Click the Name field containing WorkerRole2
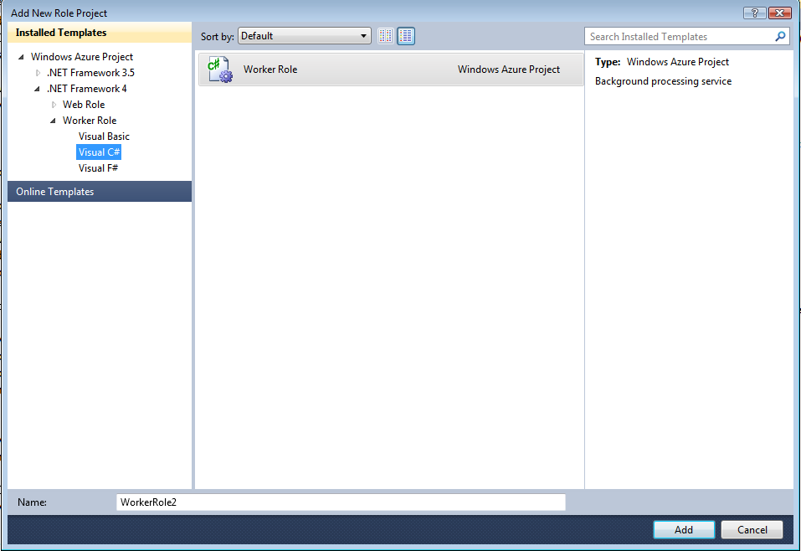Screen dimensions: 801x551 [341, 502]
